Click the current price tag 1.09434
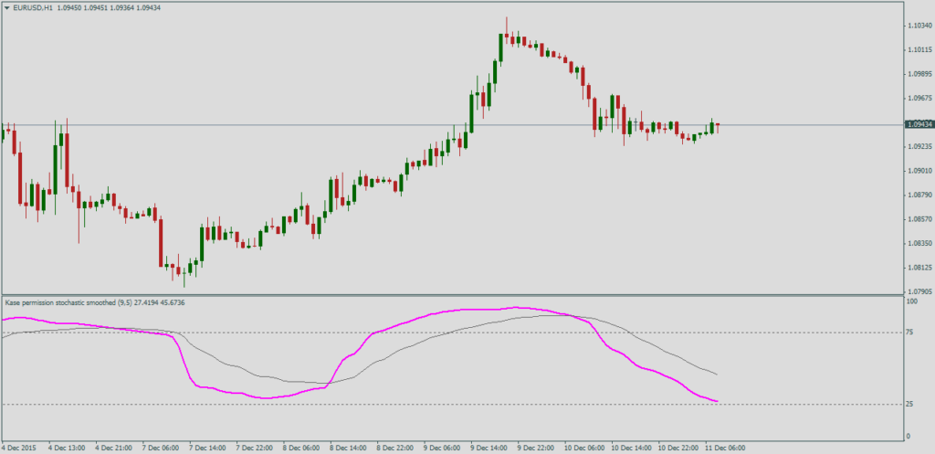The height and width of the screenshot is (454, 935). click(918, 124)
